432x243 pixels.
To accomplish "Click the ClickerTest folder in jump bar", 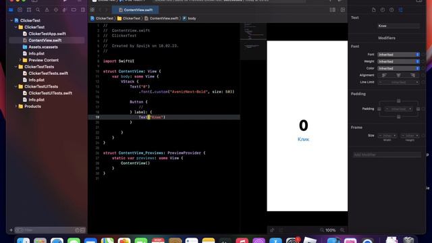I will tap(129, 18).
